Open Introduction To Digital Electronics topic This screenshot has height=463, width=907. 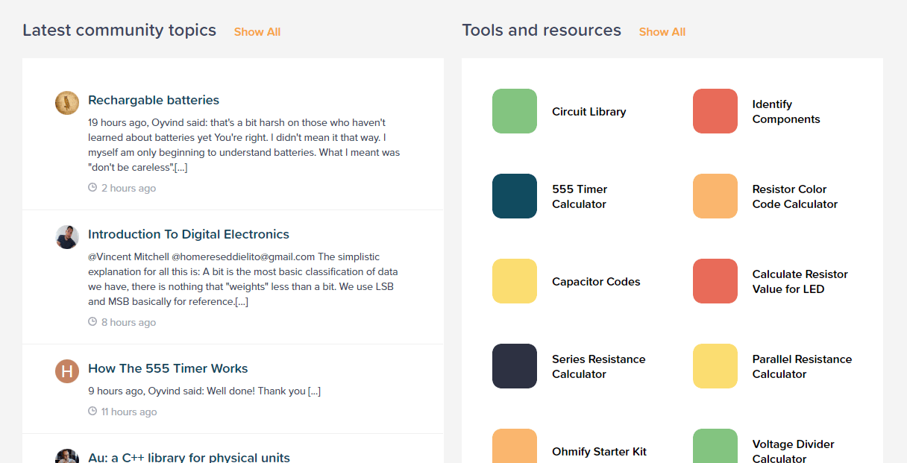[x=189, y=234]
